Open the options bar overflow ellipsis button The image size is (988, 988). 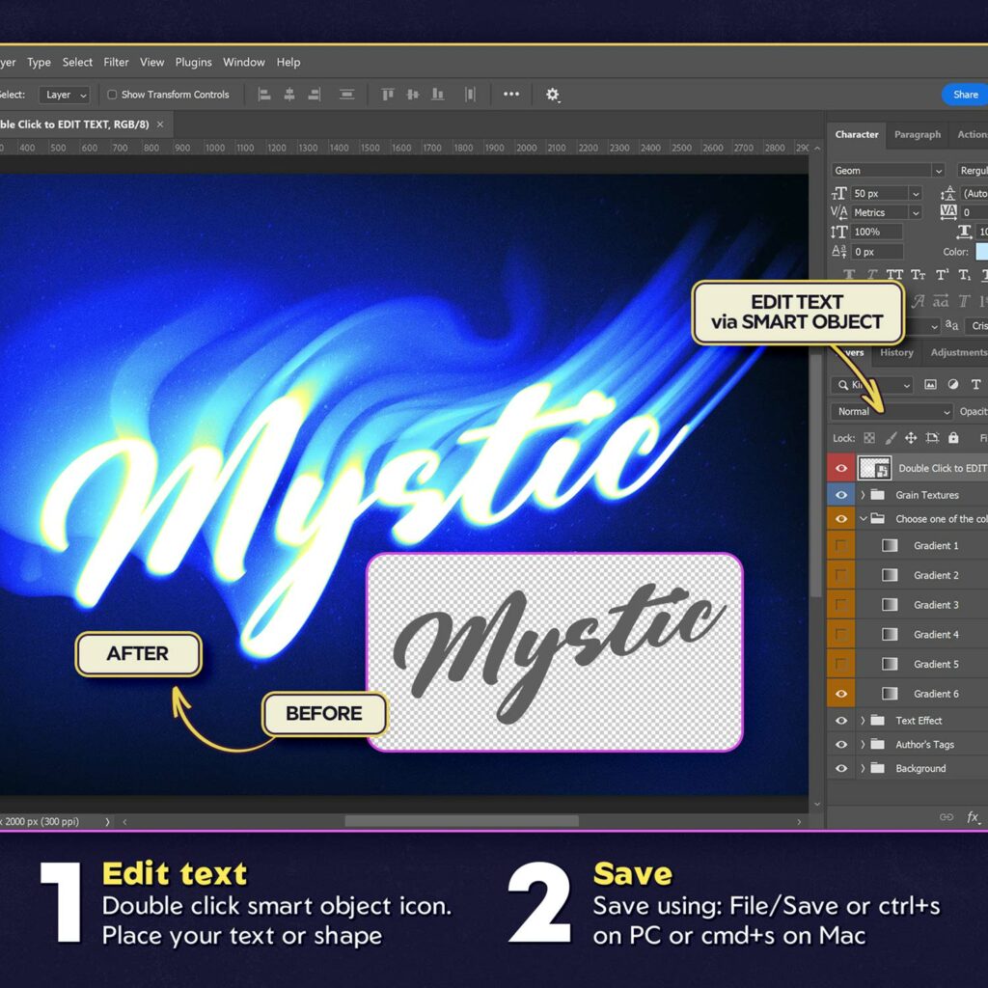[x=511, y=95]
